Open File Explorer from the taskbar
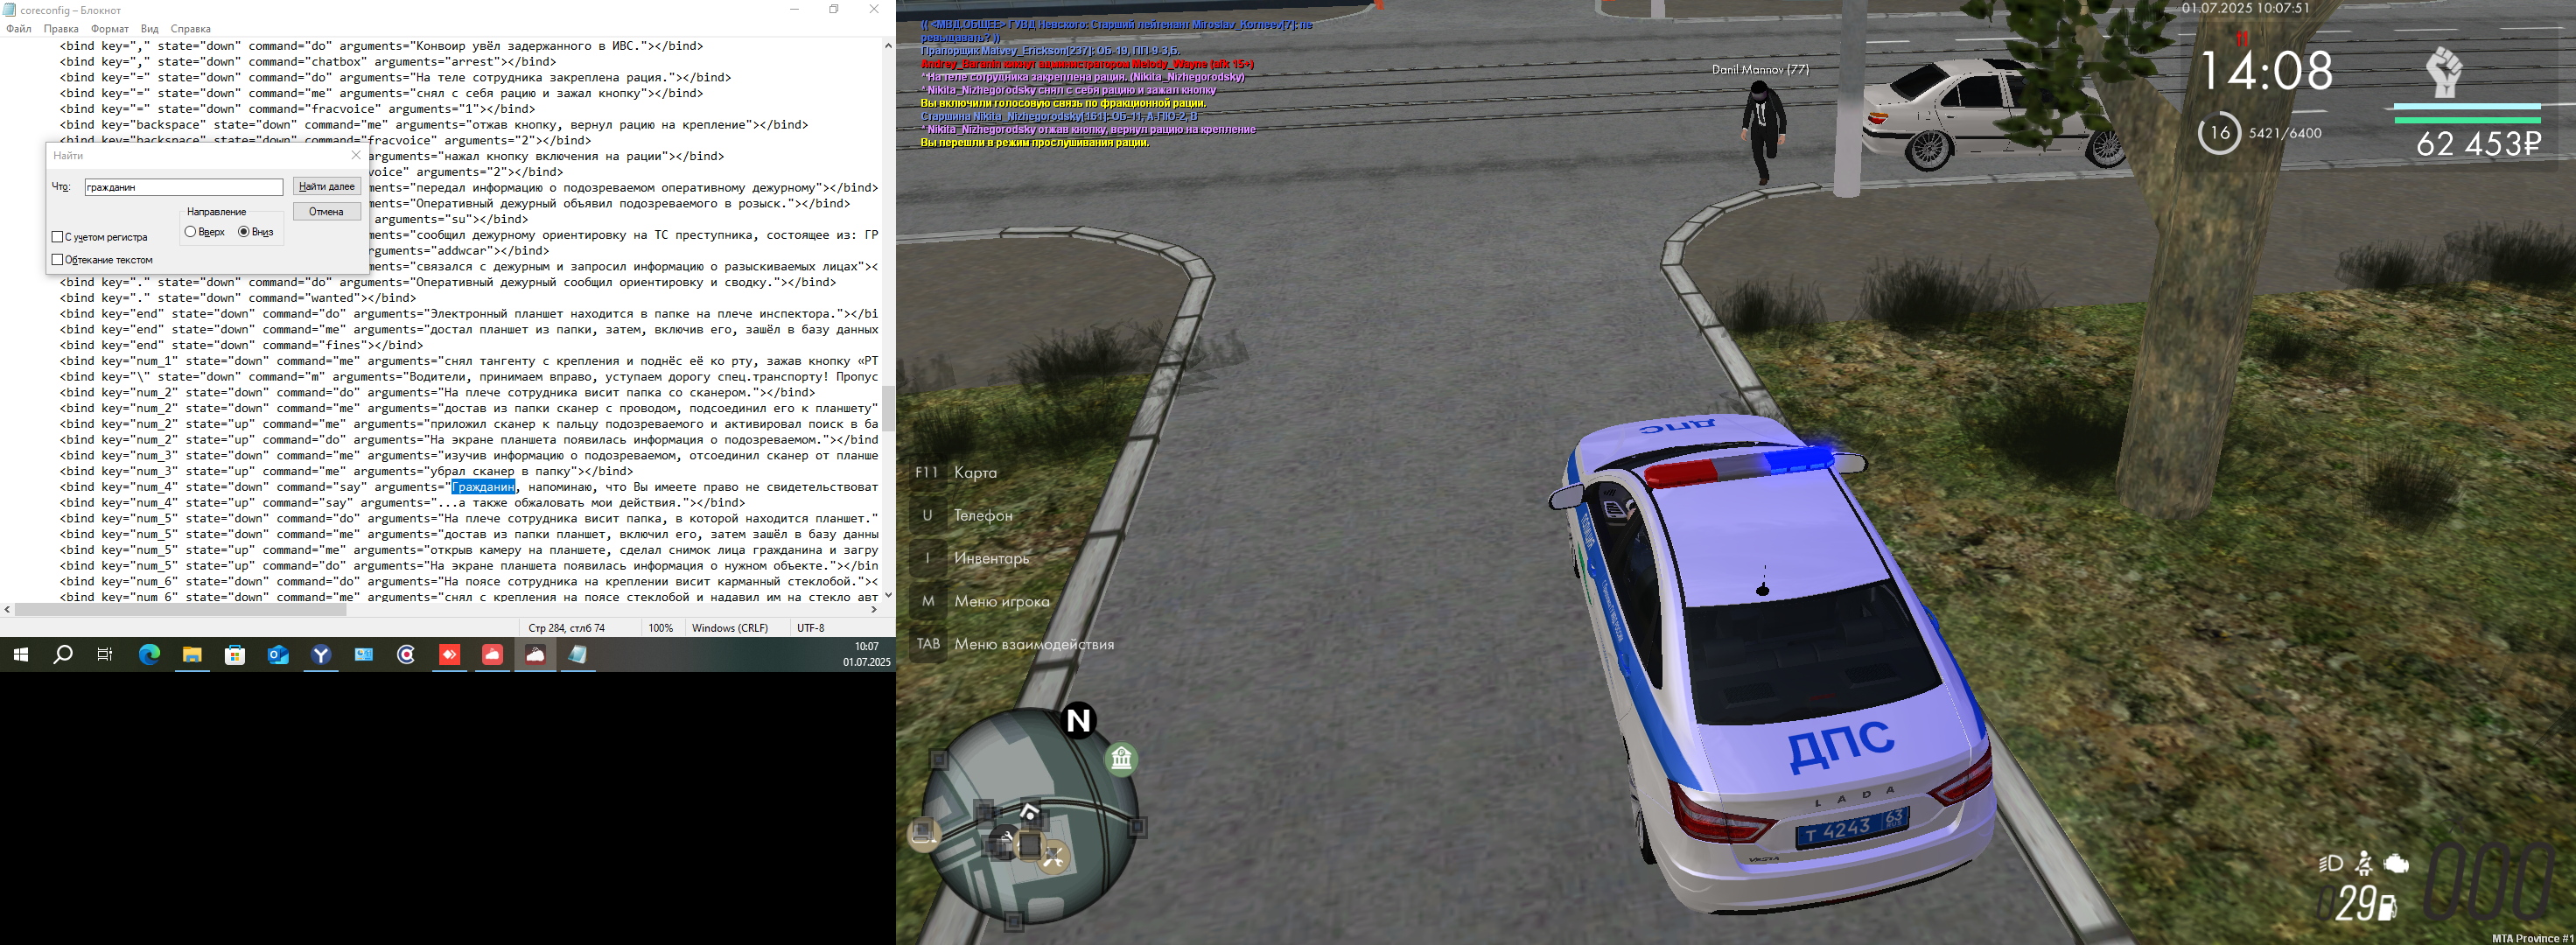 tap(192, 655)
